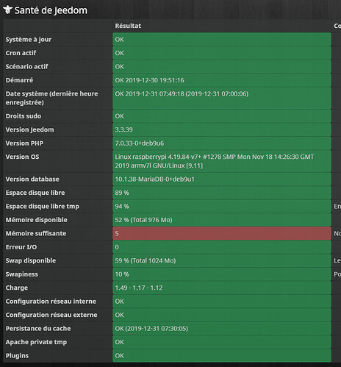Image resolution: width=341 pixels, height=367 pixels.
Task: Click the Droits sudo row label
Action: (24, 116)
